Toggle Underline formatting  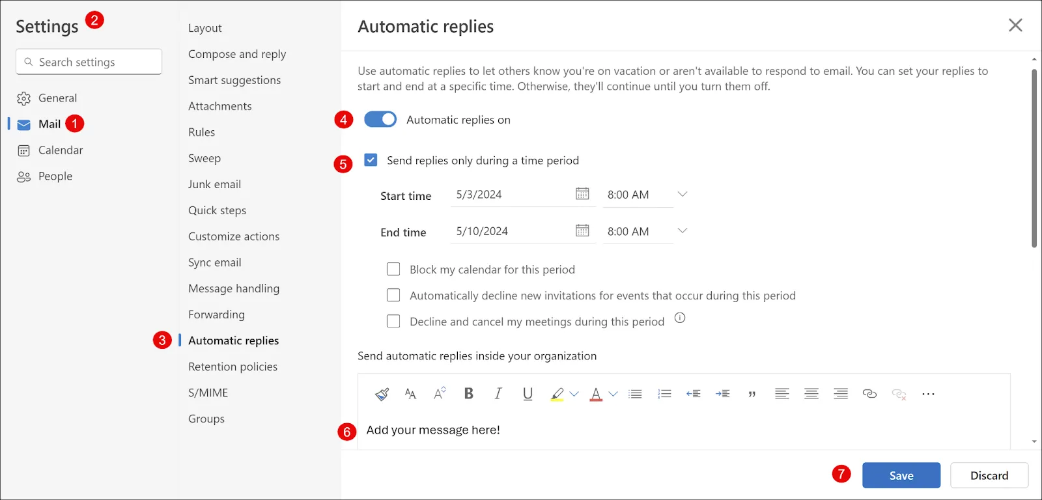(528, 394)
